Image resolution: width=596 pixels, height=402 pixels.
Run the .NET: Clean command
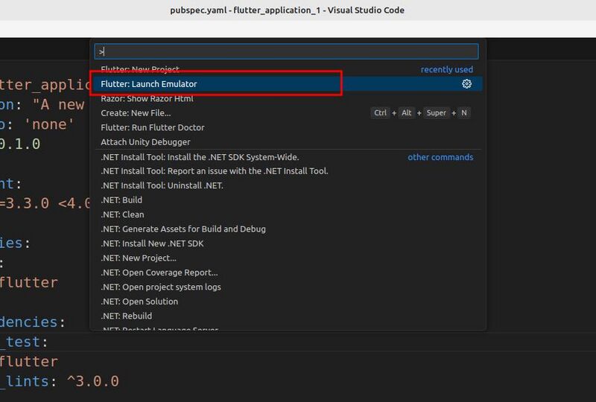tap(288, 214)
